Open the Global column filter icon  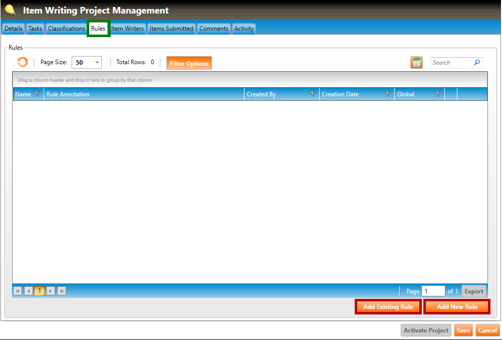coord(438,94)
